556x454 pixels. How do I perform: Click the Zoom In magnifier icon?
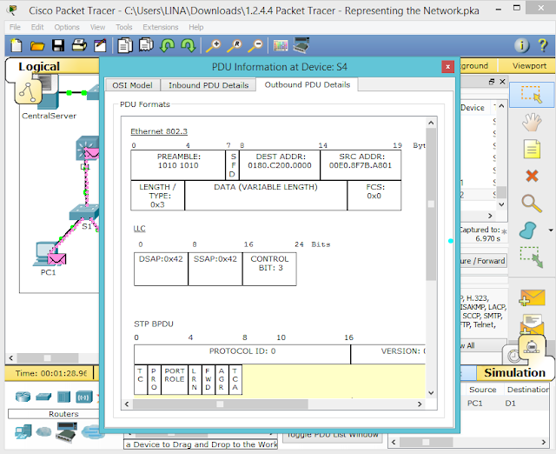click(x=214, y=46)
